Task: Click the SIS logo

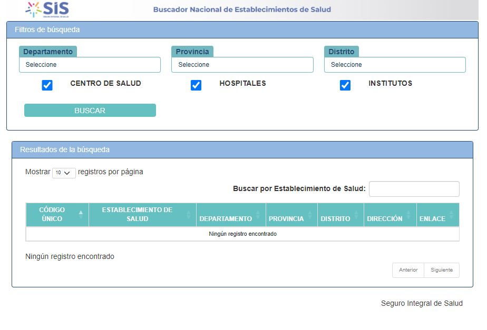Action: tap(47, 9)
